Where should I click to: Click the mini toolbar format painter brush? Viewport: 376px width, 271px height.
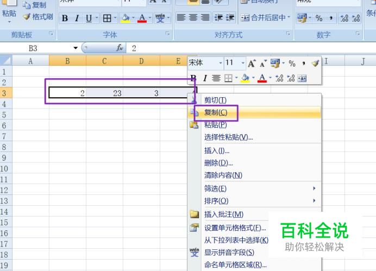(x=315, y=63)
